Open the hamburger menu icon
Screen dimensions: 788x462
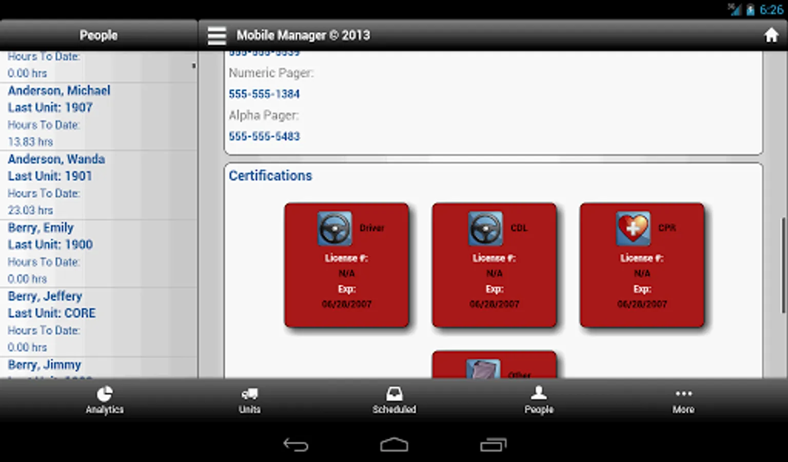(216, 35)
